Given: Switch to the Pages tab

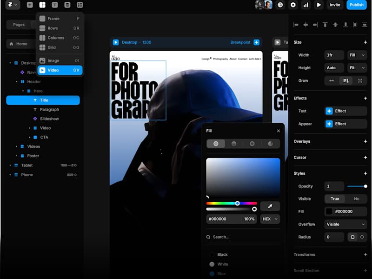Looking at the screenshot, I should [19, 25].
